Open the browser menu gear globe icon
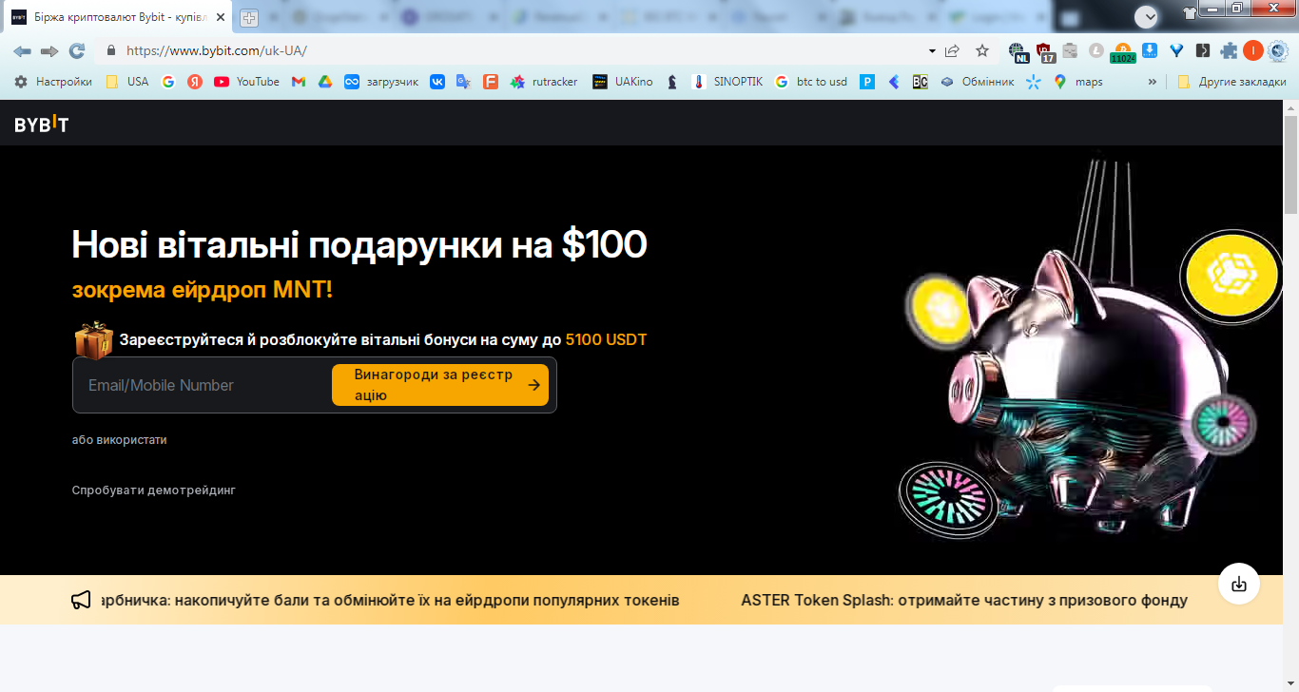The height and width of the screenshot is (692, 1299). coord(1278,51)
